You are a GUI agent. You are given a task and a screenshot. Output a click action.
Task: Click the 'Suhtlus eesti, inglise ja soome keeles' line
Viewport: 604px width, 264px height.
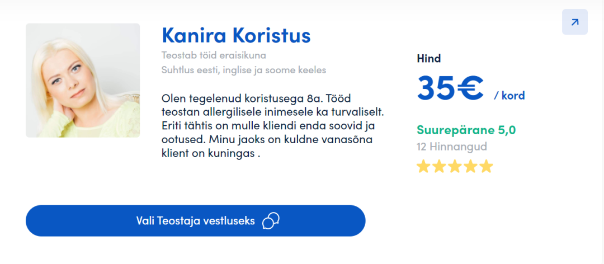coord(244,70)
